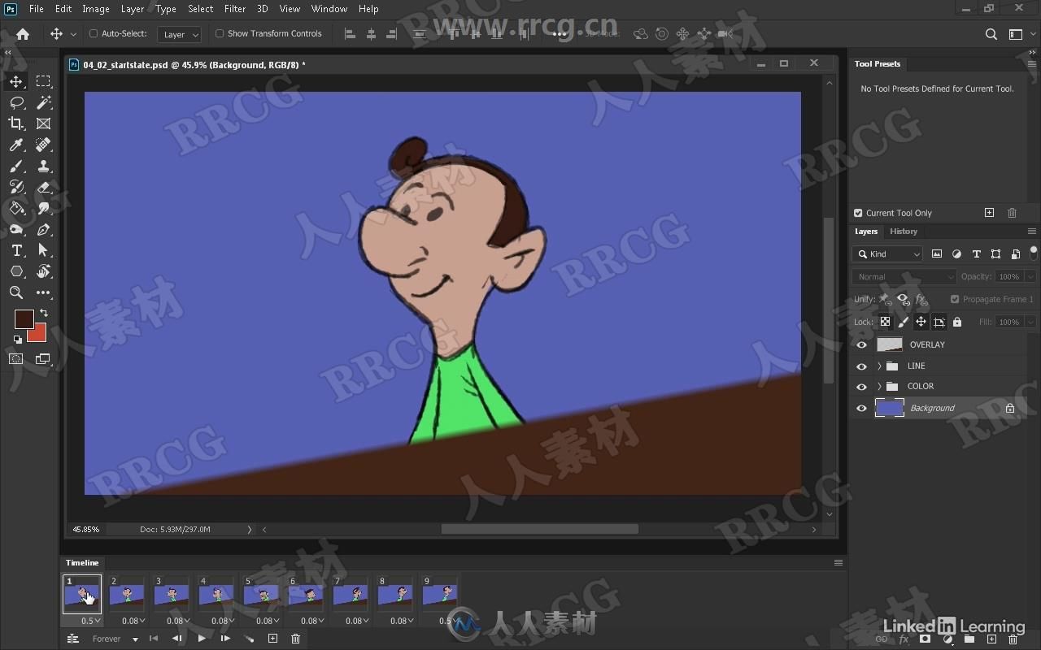Viewport: 1041px width, 650px height.
Task: Open the Filter menu
Action: pyautogui.click(x=235, y=9)
